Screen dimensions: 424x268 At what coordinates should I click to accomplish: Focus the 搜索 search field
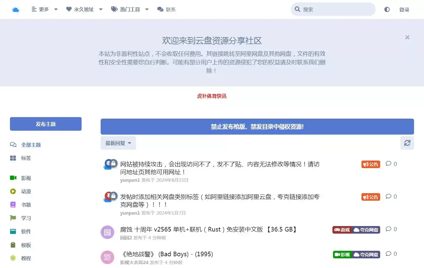pyautogui.click(x=337, y=9)
